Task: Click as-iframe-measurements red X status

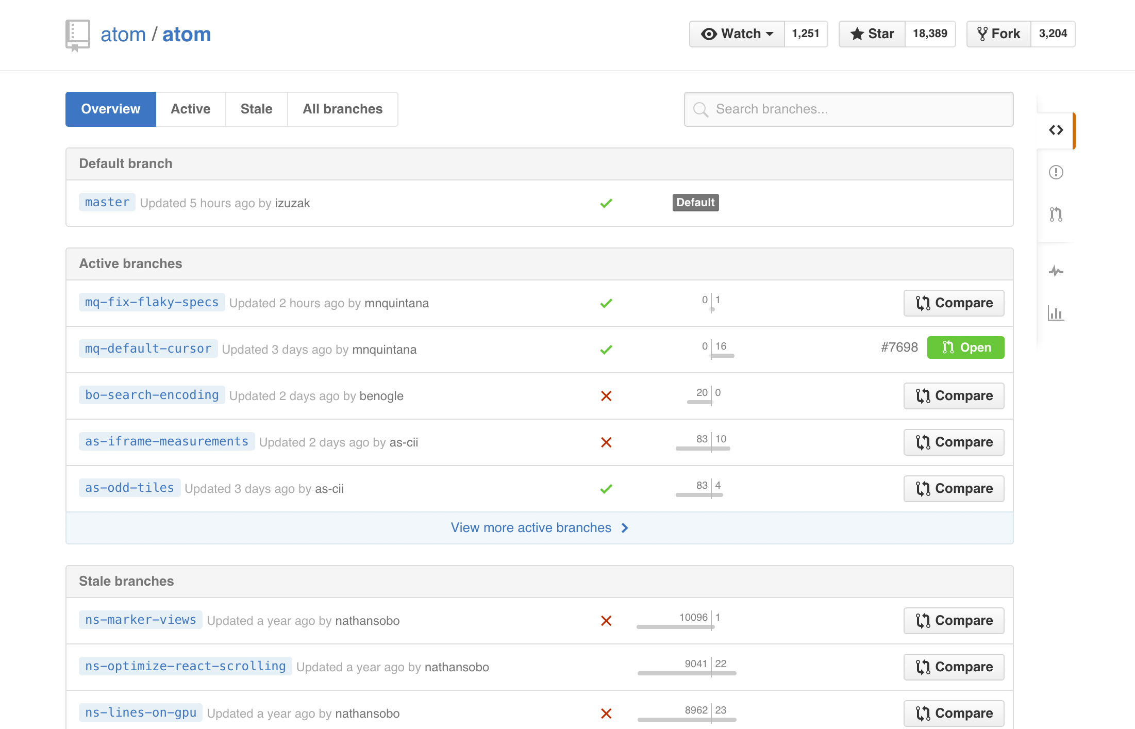Action: pos(606,442)
